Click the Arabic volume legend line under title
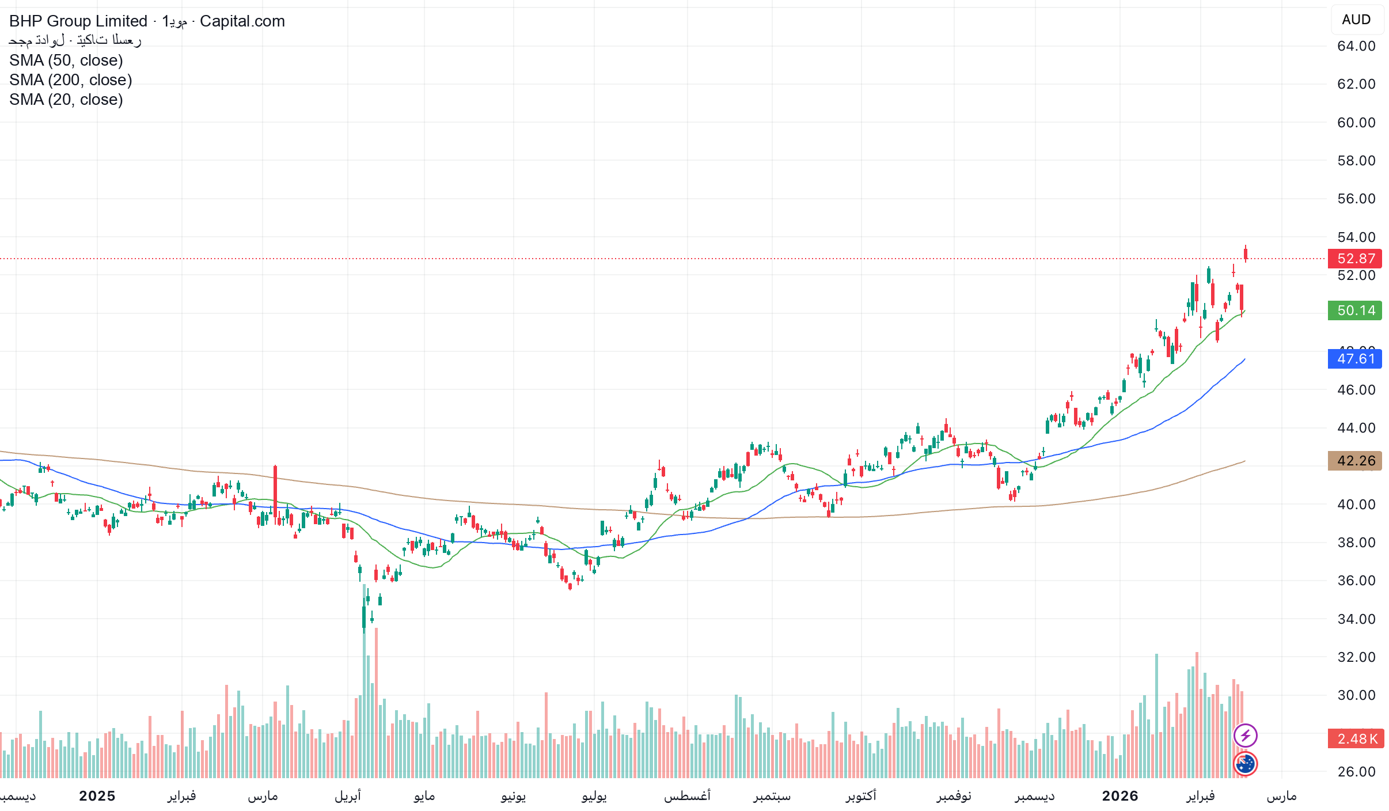This screenshot has height=811, width=1389. click(x=75, y=40)
